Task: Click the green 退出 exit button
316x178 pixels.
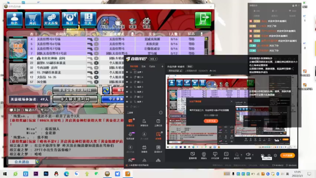Action: point(203,19)
